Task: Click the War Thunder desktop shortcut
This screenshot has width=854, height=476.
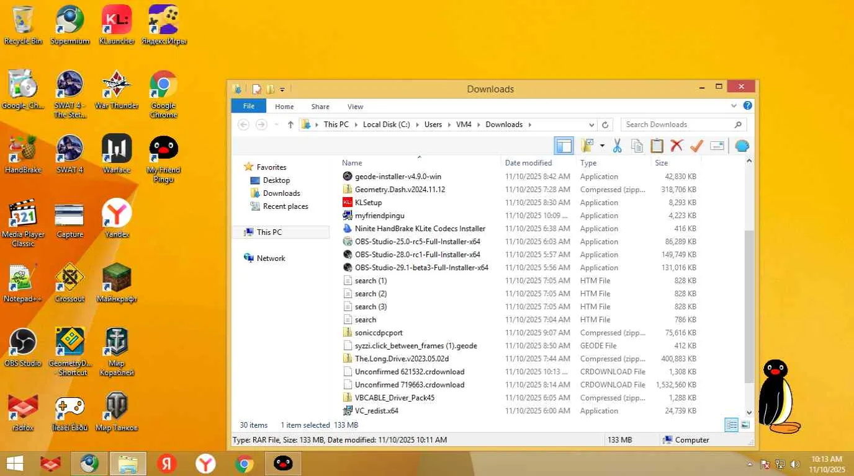Action: coord(117,90)
